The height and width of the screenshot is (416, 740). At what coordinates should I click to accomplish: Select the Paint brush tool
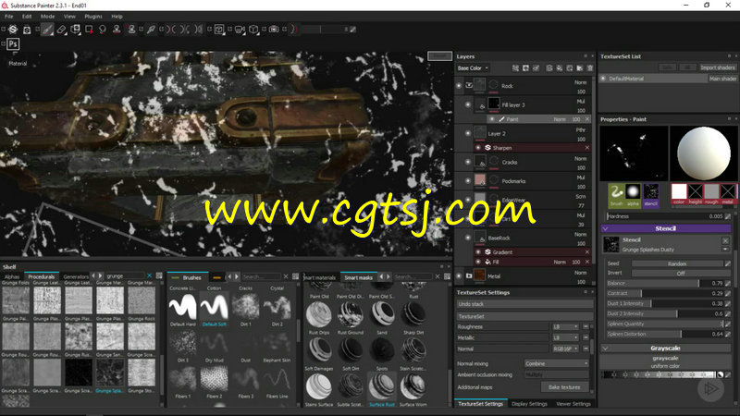[47, 30]
